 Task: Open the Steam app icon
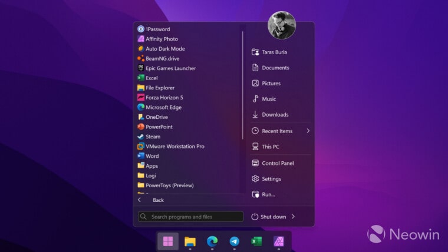click(x=140, y=137)
